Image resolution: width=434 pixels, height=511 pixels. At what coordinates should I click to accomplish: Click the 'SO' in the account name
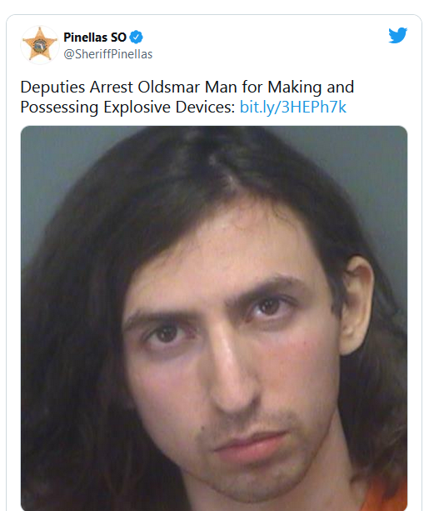pos(118,38)
